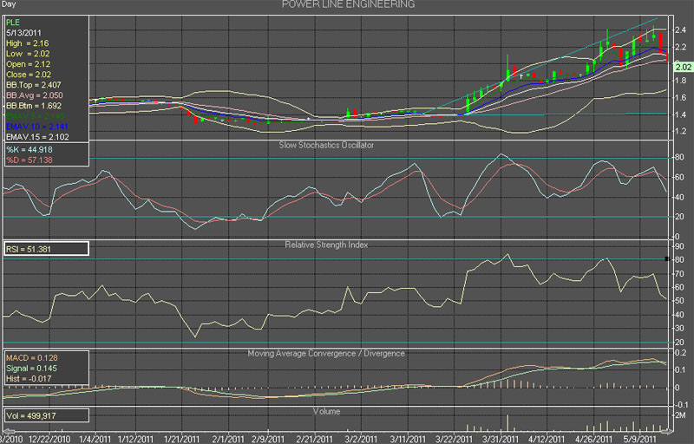Click the small black marker at RSI 80 level
Screen dimensions: 694x444
click(667, 258)
